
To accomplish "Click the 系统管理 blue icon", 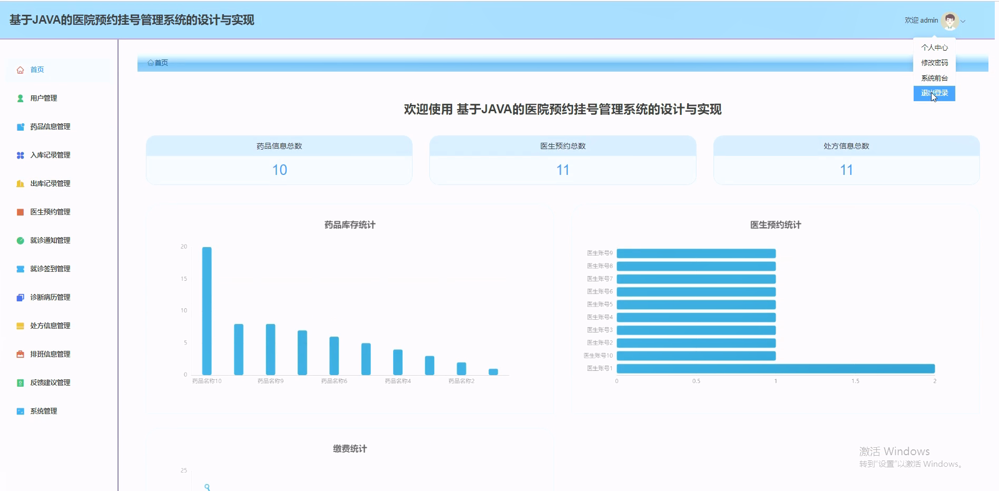I will [x=20, y=411].
